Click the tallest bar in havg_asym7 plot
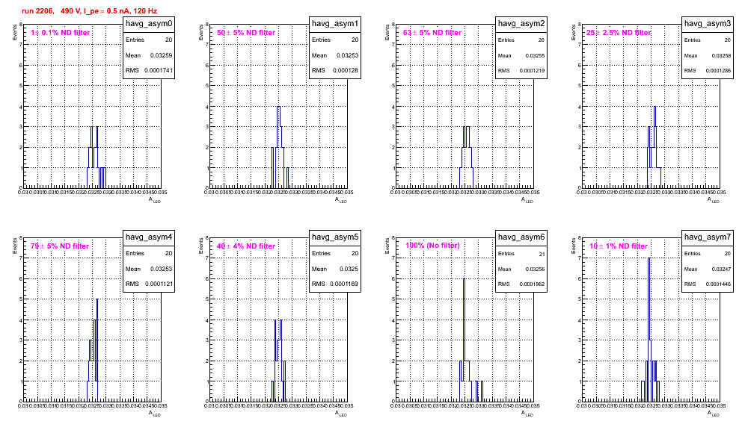 649,329
